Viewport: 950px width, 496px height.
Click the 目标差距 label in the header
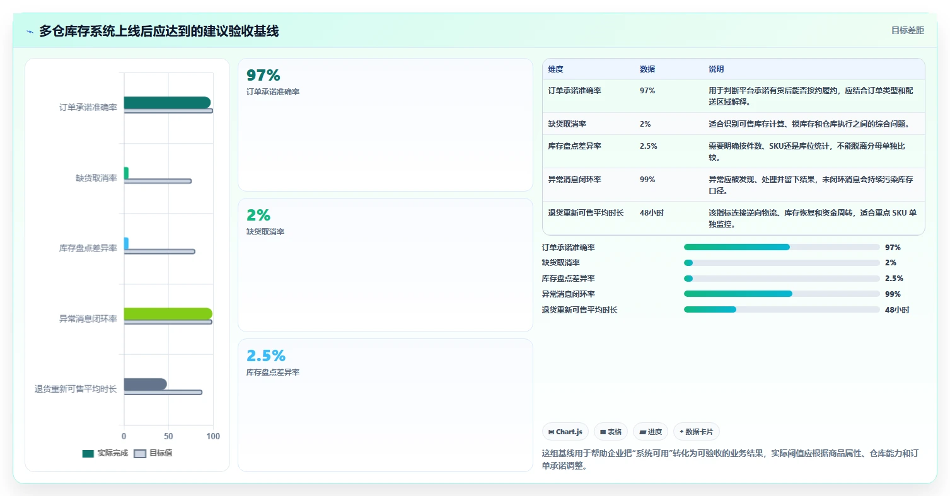(907, 30)
